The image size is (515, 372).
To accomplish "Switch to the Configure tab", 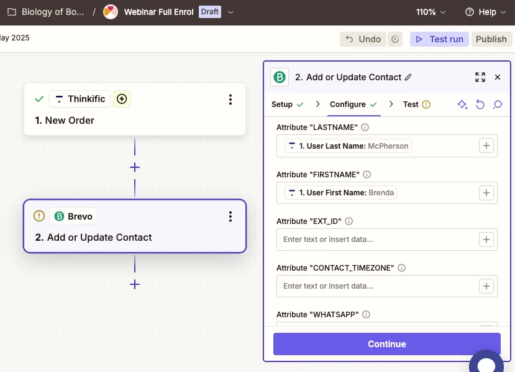I will pyautogui.click(x=353, y=105).
